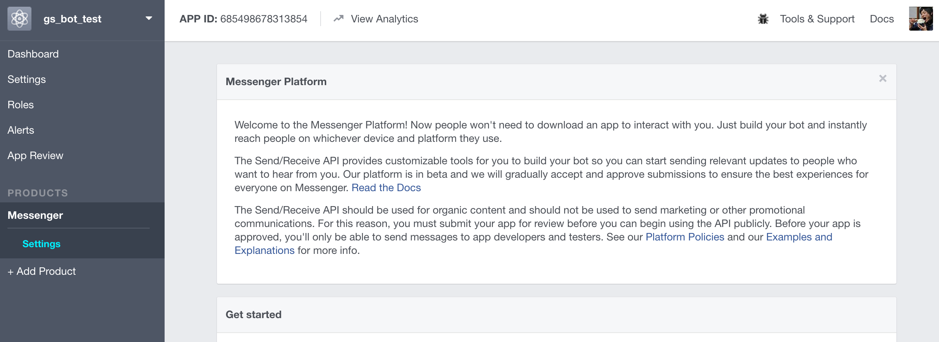Viewport: 939px width, 342px height.
Task: Open Docs in the top bar
Action: [882, 19]
